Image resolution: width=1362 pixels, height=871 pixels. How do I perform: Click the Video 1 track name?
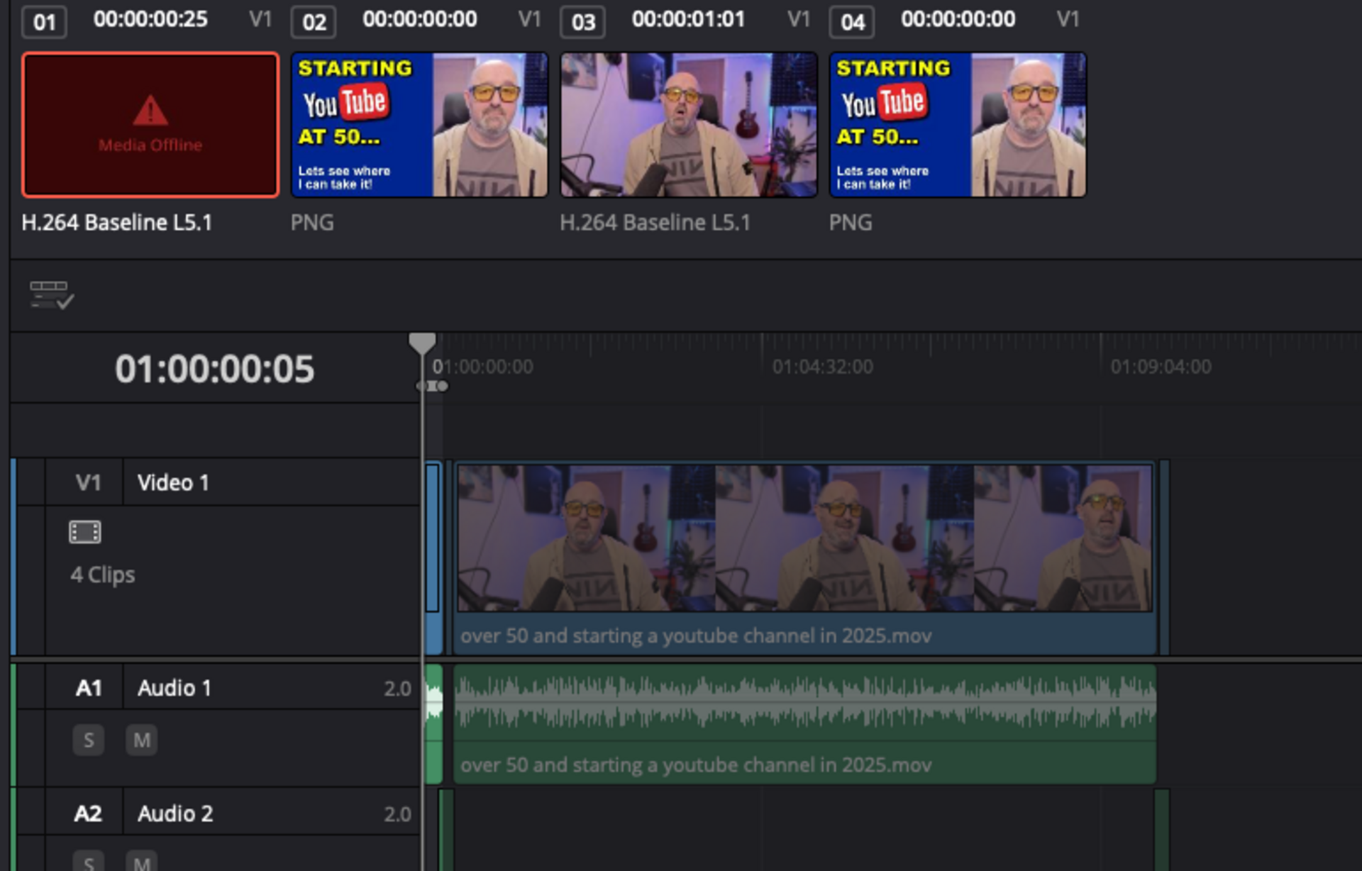click(x=173, y=483)
